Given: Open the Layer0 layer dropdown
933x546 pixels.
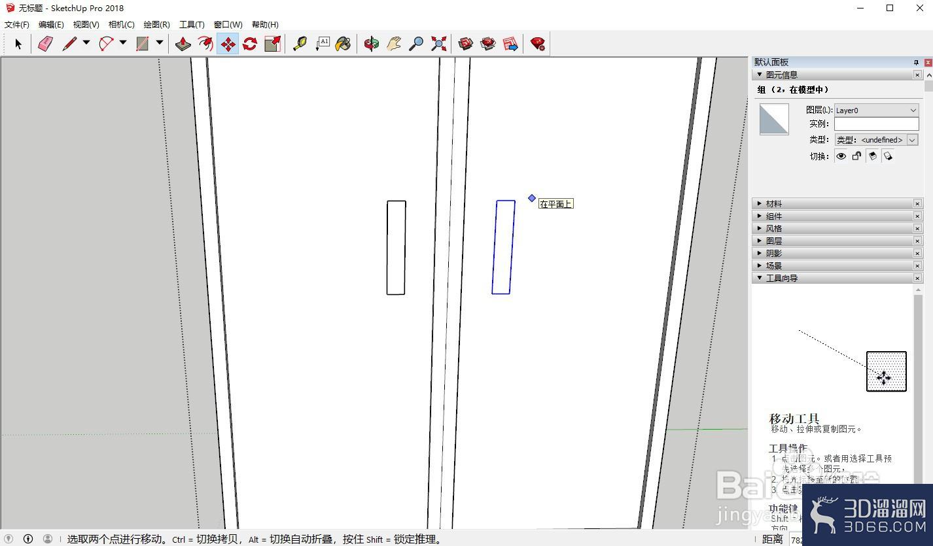Looking at the screenshot, I should (877, 111).
